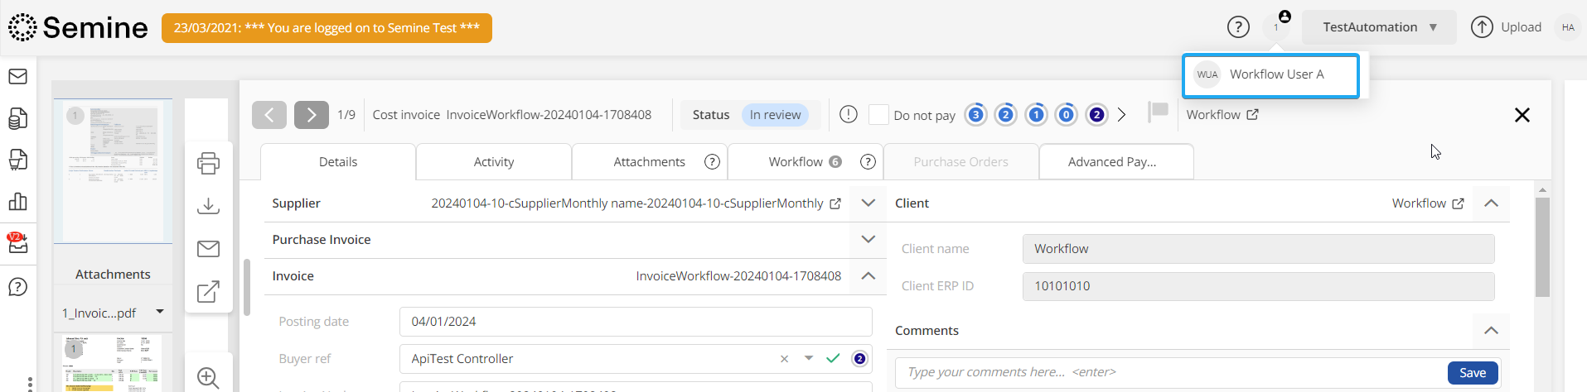The width and height of the screenshot is (1587, 392).
Task: Download the invoice document
Action: (x=208, y=206)
